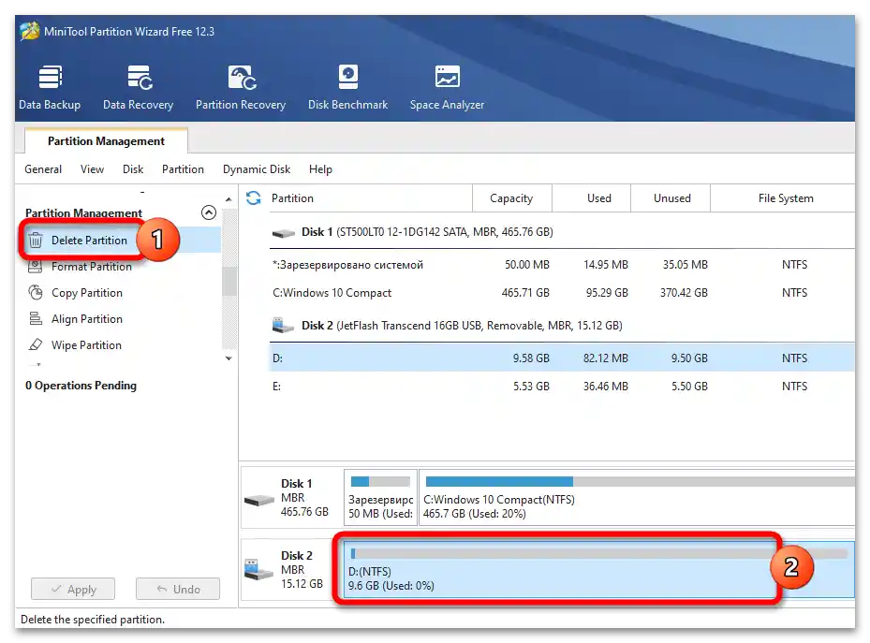Click the Copy Partition icon in sidebar

pyautogui.click(x=36, y=293)
